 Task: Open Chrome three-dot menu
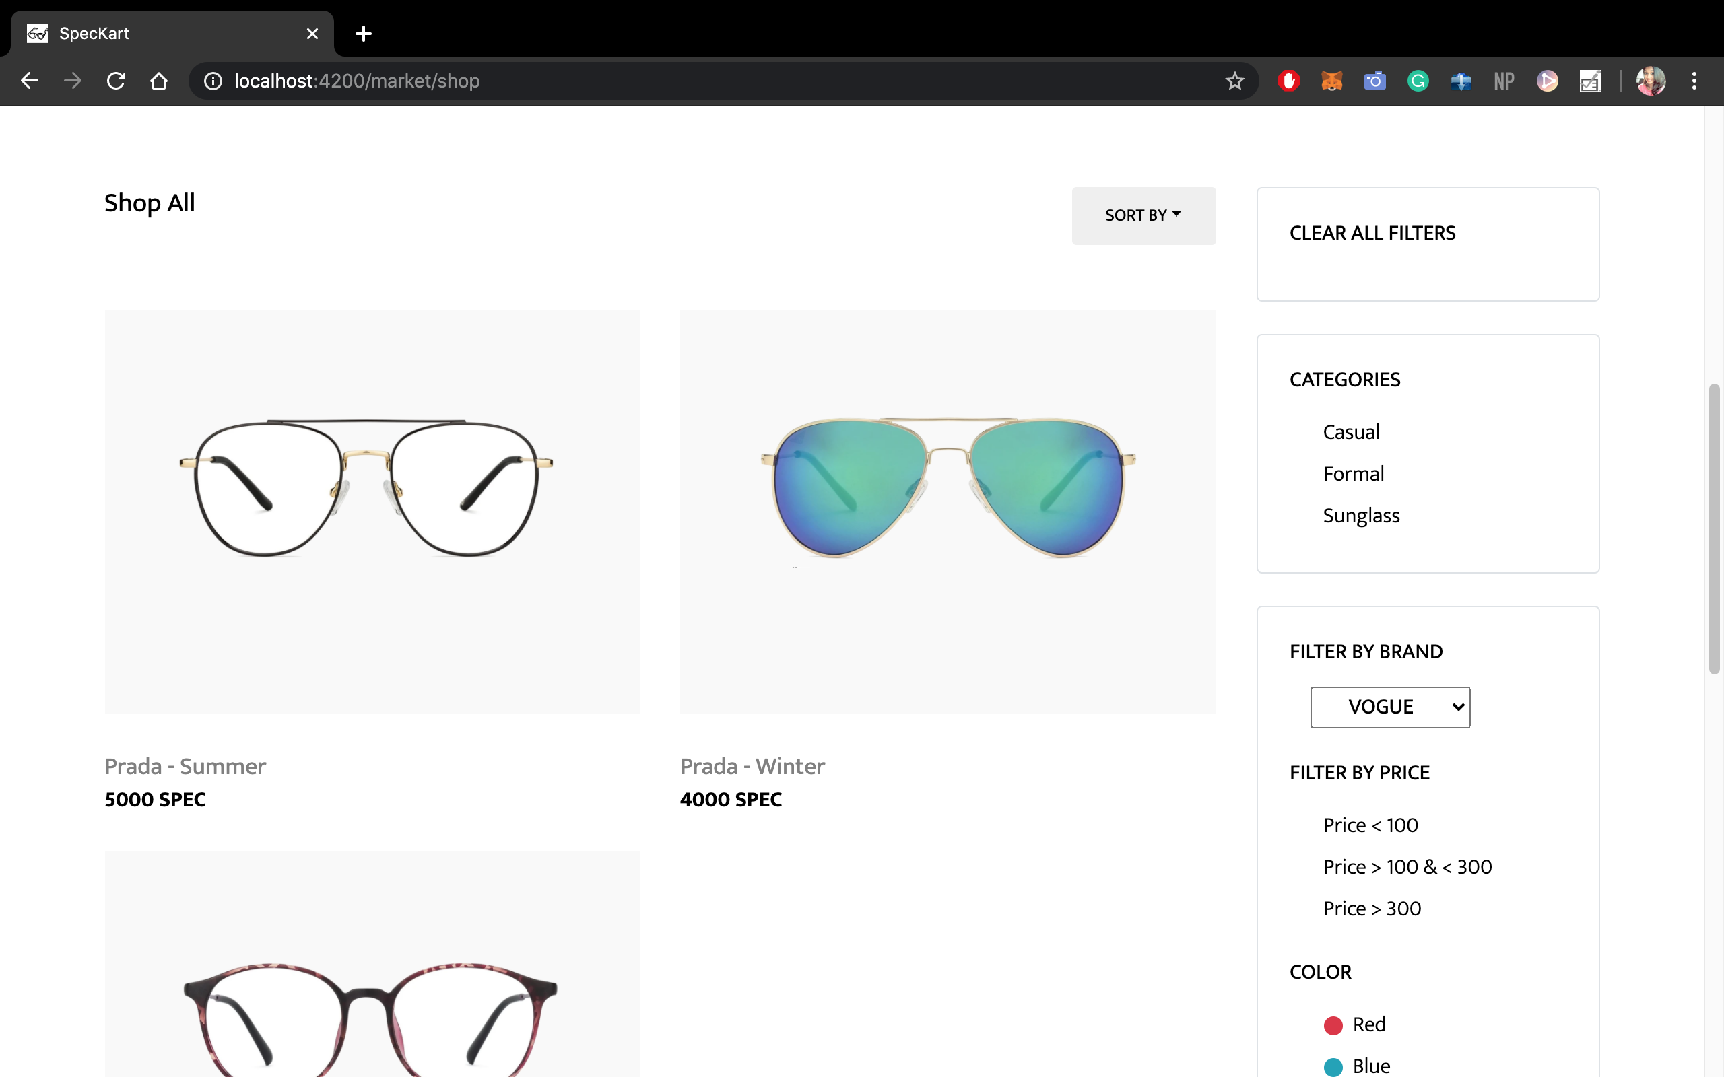[x=1694, y=81]
